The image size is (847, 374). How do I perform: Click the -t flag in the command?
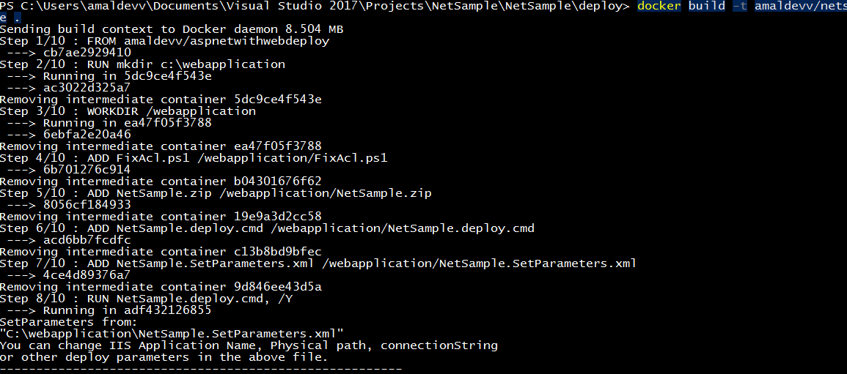pos(739,7)
